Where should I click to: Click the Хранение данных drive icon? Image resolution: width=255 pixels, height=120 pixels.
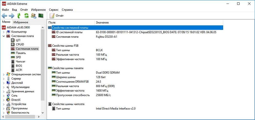8,91
